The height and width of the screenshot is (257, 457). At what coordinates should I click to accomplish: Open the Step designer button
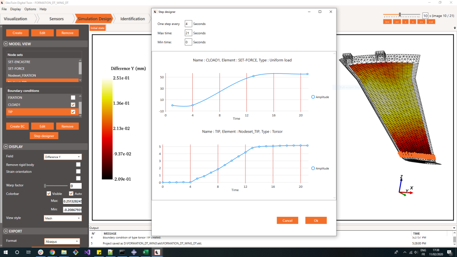[x=44, y=136]
